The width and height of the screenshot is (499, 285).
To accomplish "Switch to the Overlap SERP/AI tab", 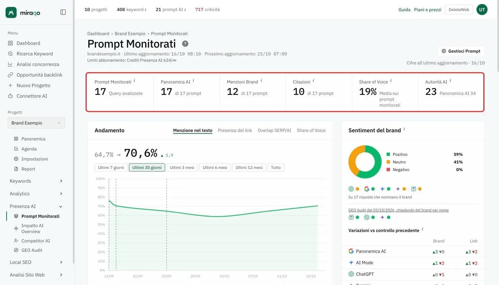I will tap(274, 131).
